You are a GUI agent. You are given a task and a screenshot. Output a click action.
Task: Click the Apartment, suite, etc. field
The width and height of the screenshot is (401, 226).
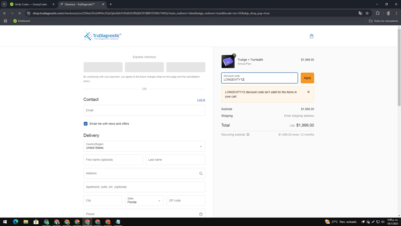point(144,187)
